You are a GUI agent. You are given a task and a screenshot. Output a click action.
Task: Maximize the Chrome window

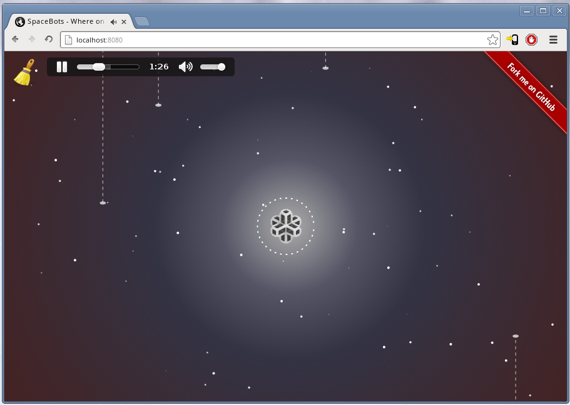(542, 11)
